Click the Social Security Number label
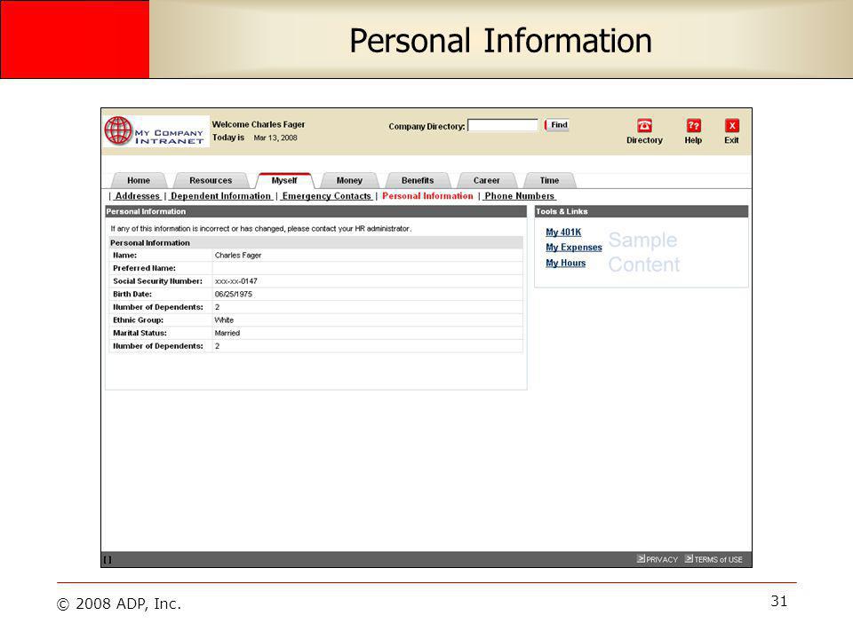The width and height of the screenshot is (853, 639). 158,281
